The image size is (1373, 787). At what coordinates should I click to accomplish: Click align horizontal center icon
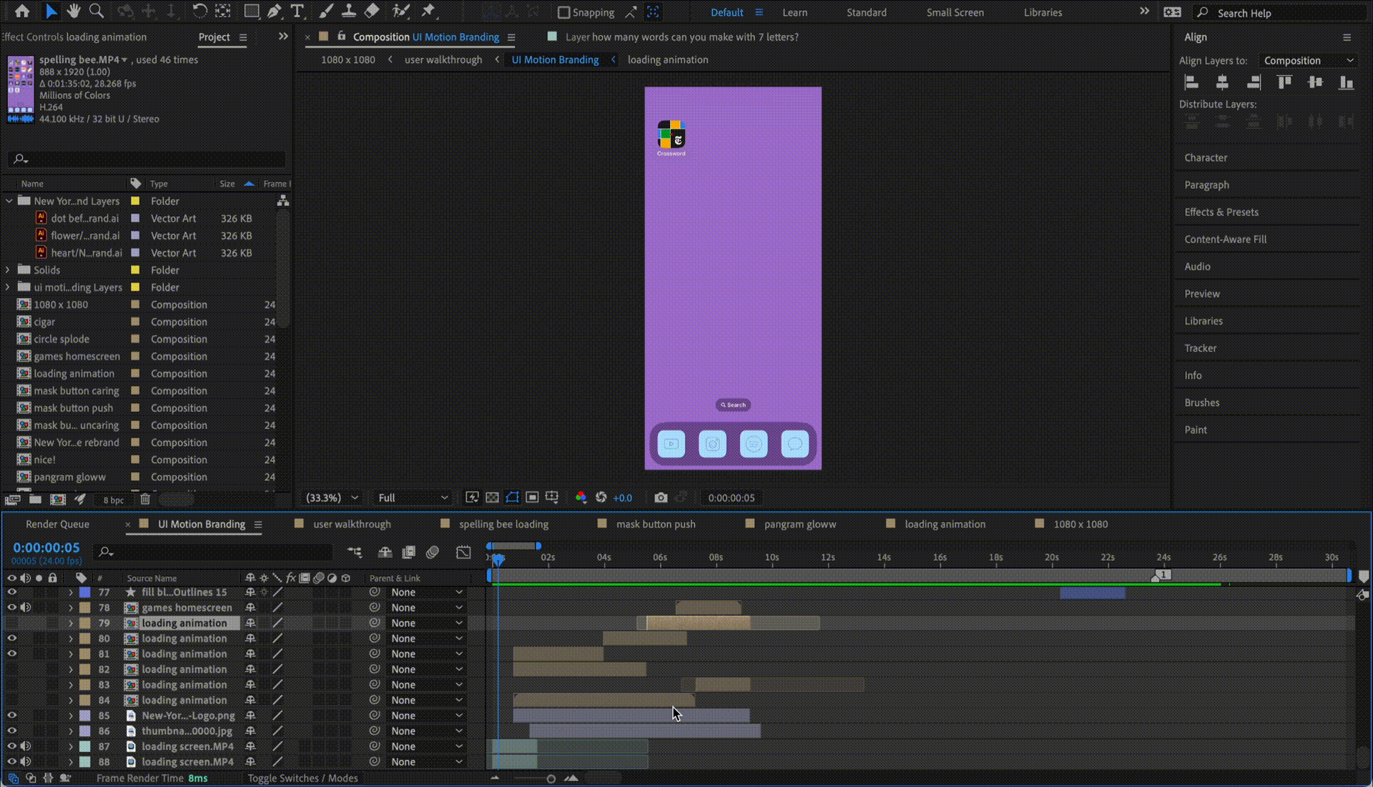coord(1222,82)
